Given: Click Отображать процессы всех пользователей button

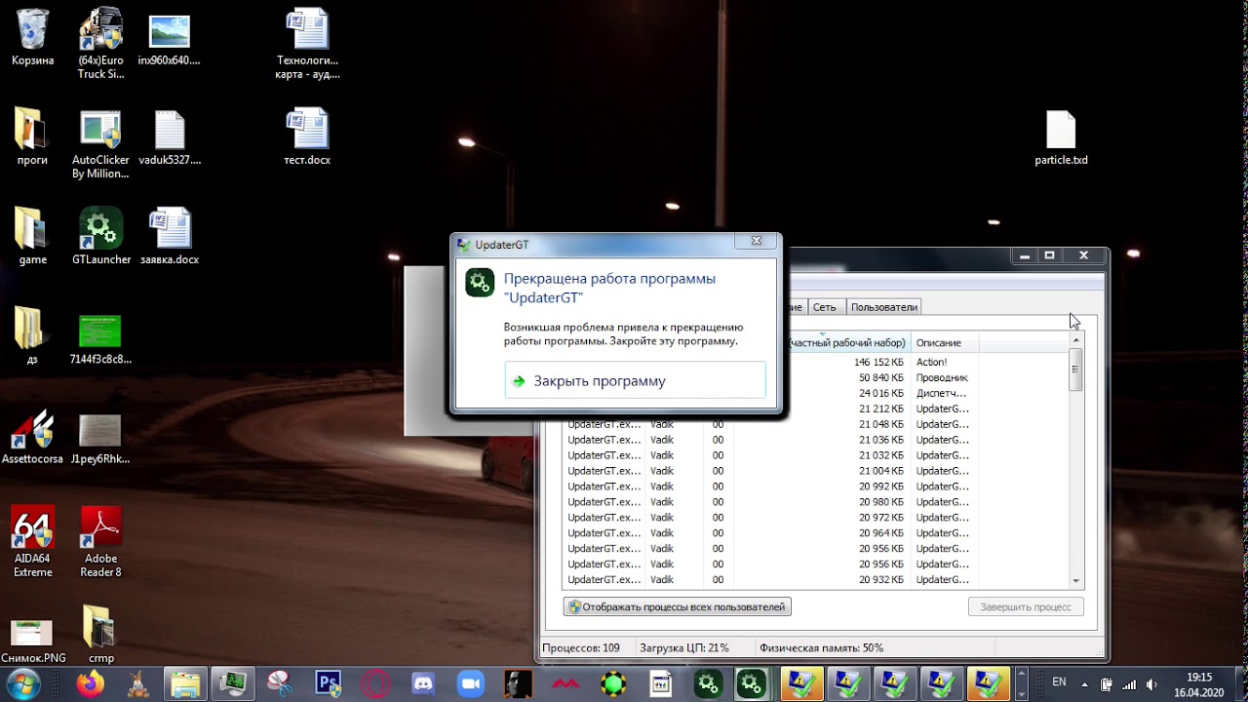Looking at the screenshot, I should click(677, 606).
